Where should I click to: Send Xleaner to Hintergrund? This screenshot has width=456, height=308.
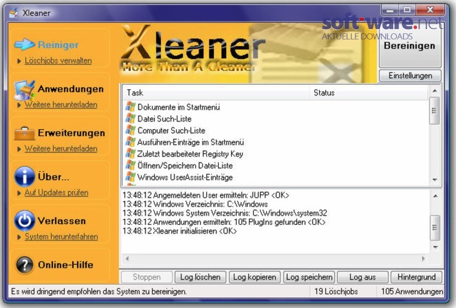[x=417, y=277]
